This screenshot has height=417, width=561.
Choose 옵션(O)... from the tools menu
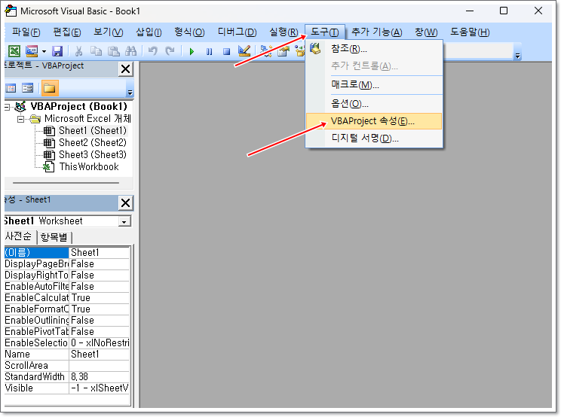point(375,104)
